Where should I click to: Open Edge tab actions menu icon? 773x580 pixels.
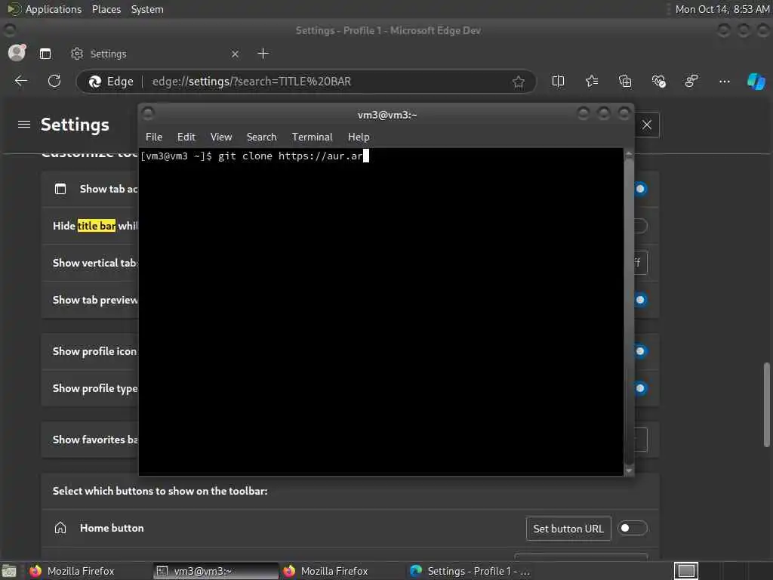click(45, 54)
